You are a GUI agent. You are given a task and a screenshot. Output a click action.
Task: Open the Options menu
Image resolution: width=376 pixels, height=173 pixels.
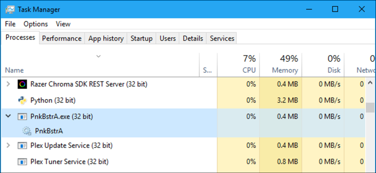point(36,24)
